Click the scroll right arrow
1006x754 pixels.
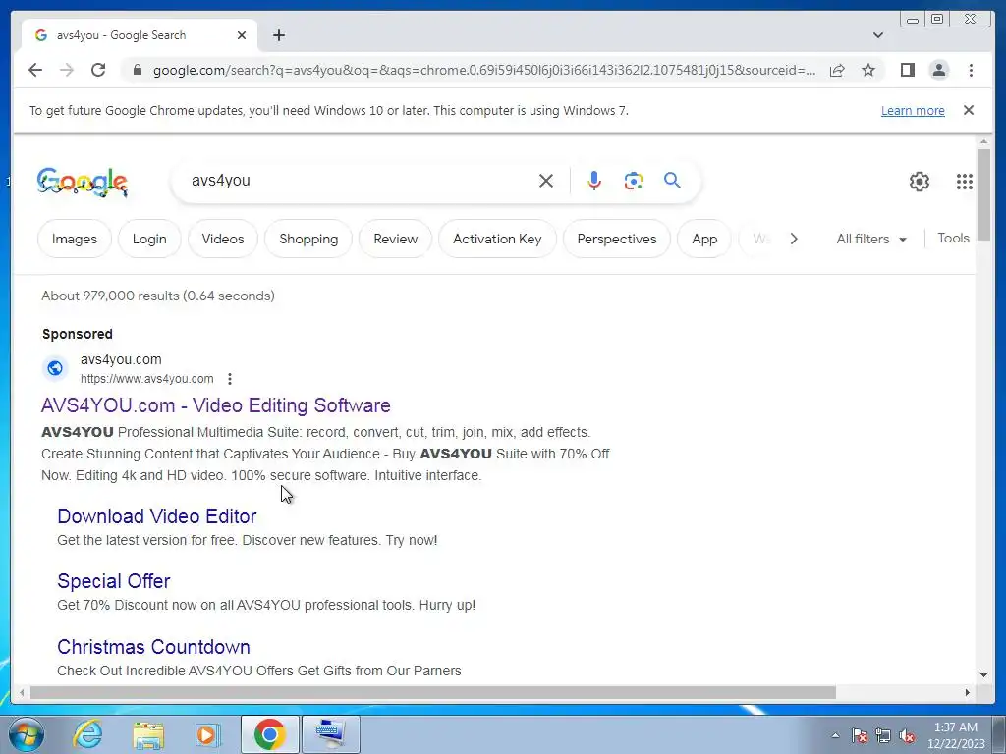[968, 692]
